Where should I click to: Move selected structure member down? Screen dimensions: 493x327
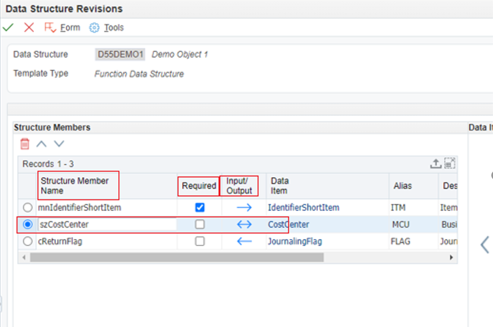59,144
